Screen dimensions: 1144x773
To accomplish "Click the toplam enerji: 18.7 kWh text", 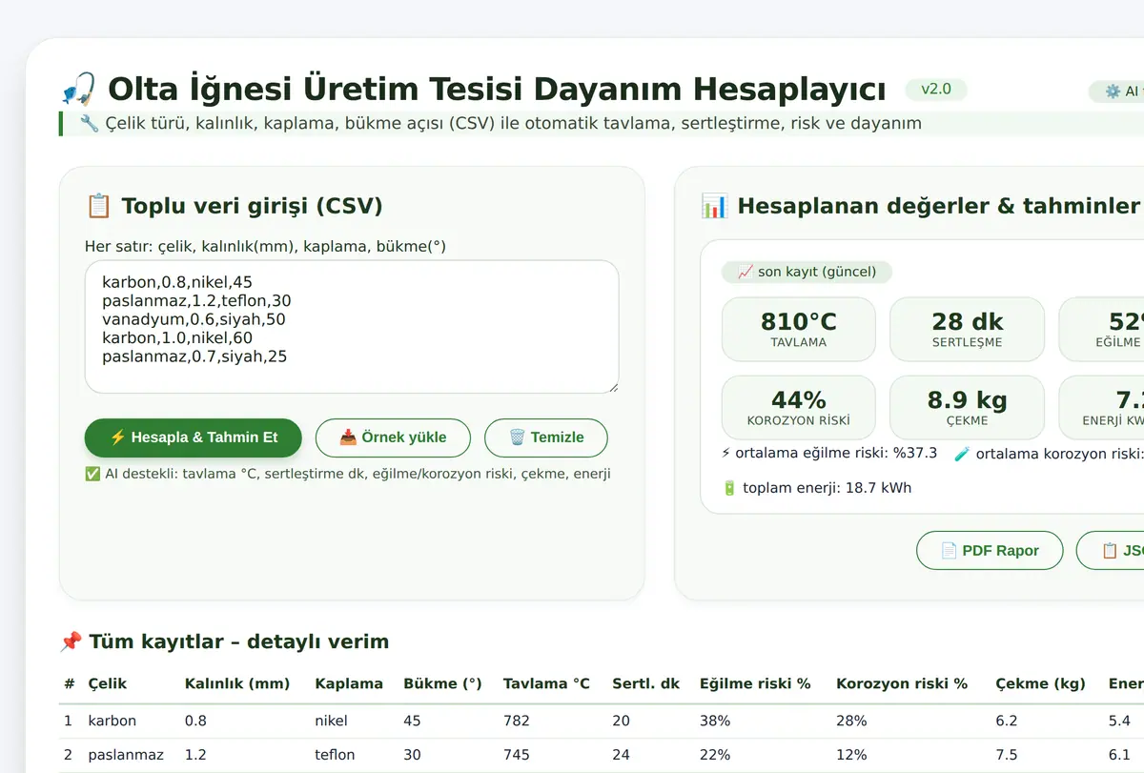I will 827,488.
